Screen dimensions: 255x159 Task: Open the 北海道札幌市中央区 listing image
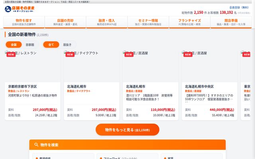210,66
